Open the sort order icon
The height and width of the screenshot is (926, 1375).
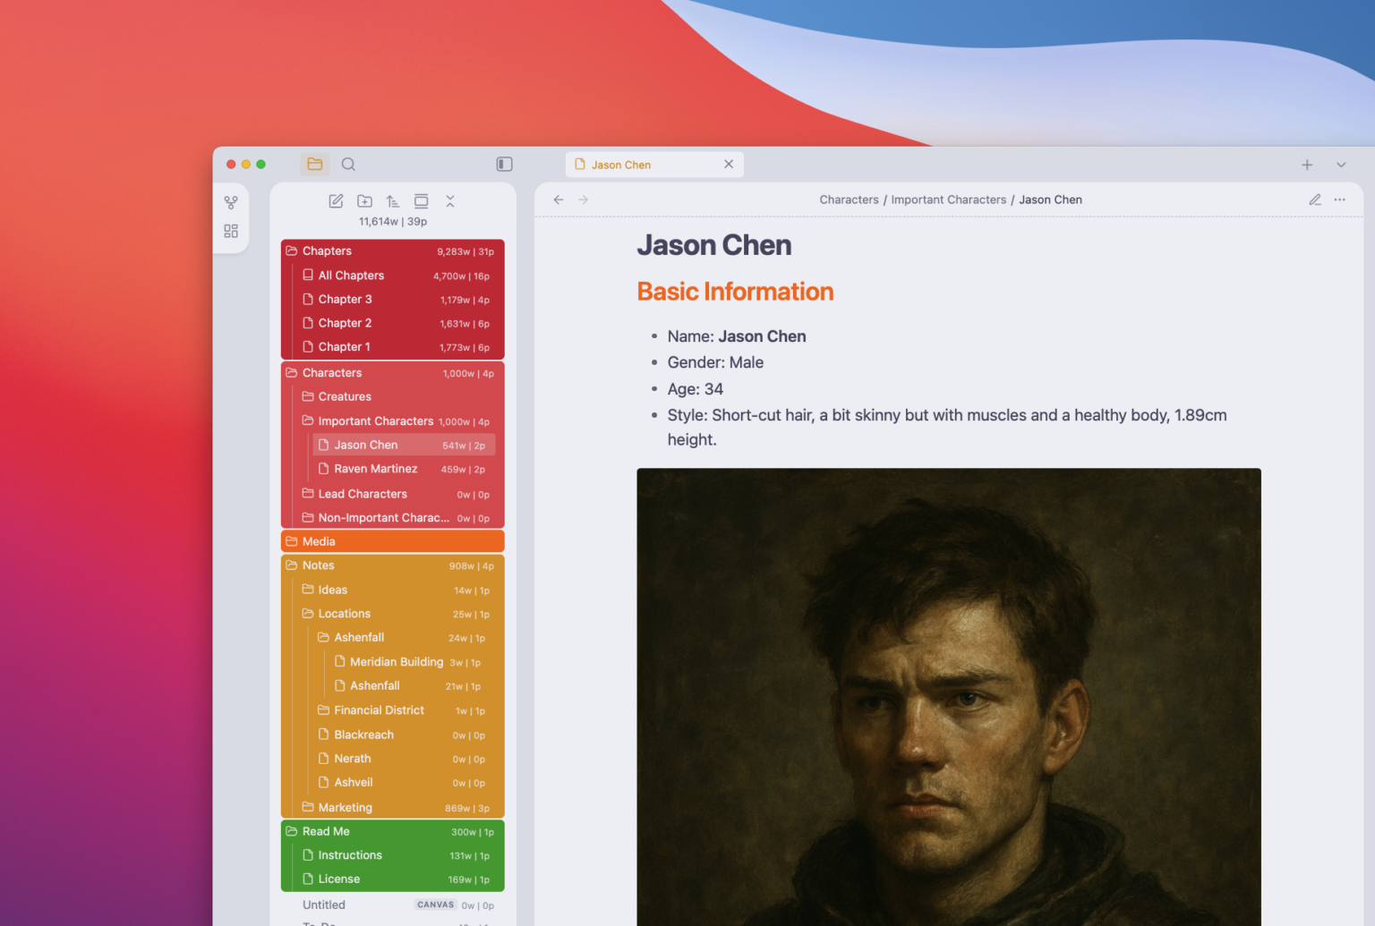point(392,201)
